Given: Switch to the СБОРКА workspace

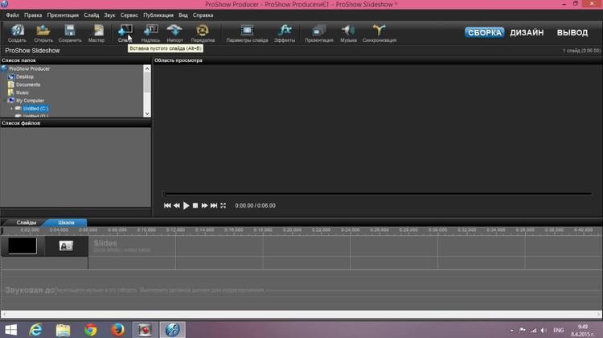Looking at the screenshot, I should click(484, 32).
